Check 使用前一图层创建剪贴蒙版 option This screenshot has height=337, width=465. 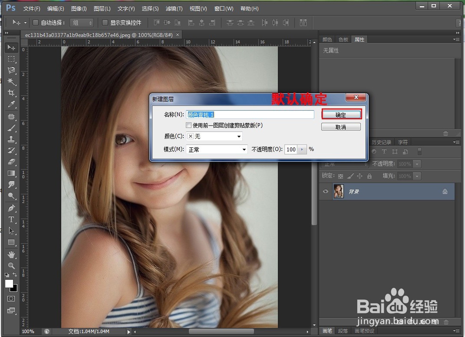pyautogui.click(x=188, y=125)
